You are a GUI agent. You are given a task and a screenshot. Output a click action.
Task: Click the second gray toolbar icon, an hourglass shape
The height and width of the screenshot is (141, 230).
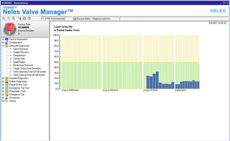[x=8, y=18]
